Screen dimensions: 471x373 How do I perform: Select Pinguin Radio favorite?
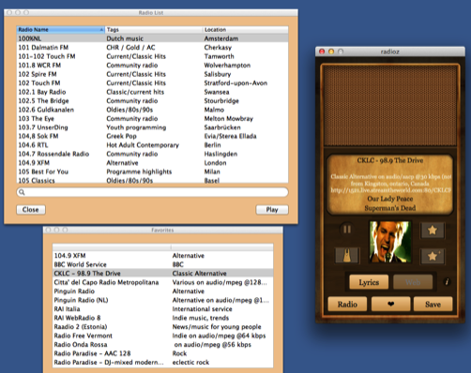click(x=162, y=291)
